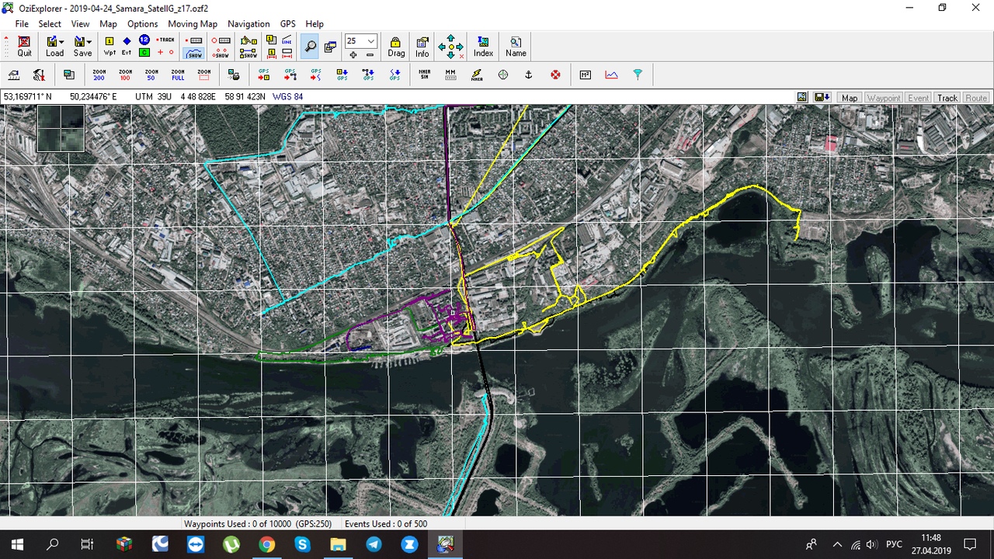
Task: Click the green C icon
Action: tap(144, 53)
